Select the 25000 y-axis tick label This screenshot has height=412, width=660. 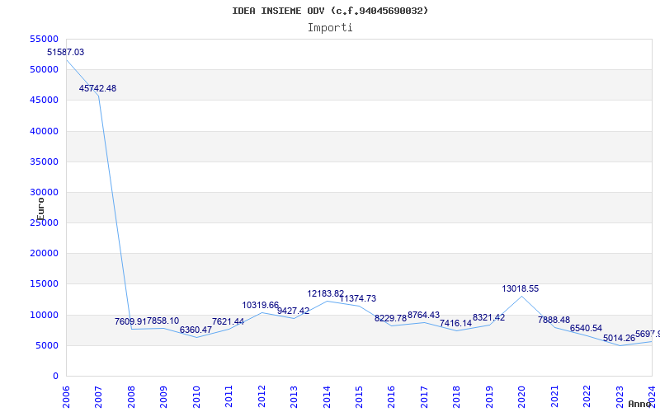click(x=45, y=222)
